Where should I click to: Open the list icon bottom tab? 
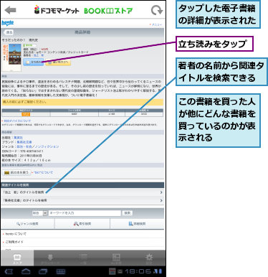click(x=83, y=258)
